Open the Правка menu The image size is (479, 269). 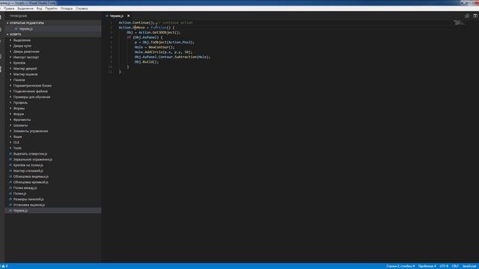9,8
